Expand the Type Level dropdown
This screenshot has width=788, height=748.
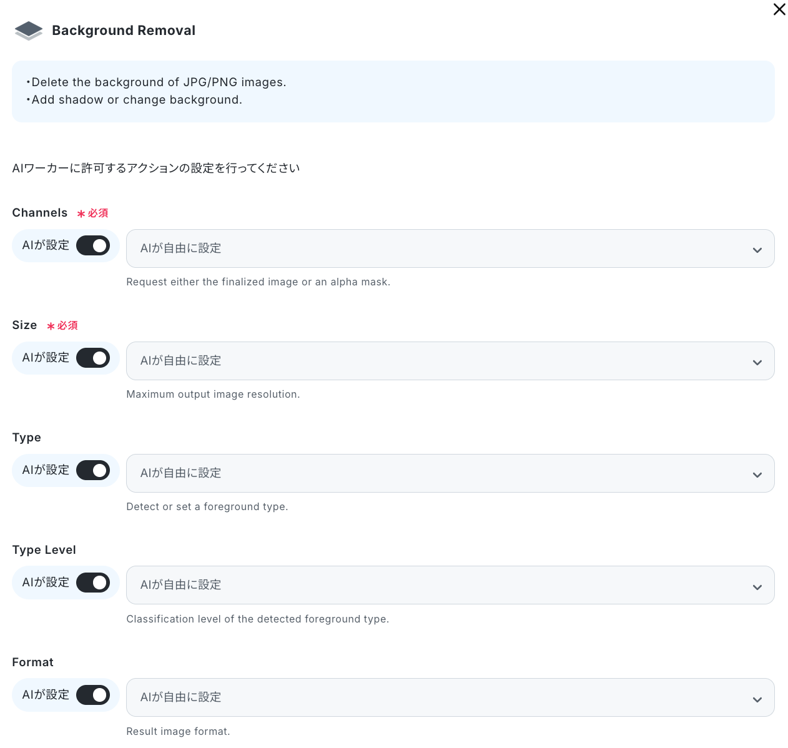pyautogui.click(x=450, y=585)
